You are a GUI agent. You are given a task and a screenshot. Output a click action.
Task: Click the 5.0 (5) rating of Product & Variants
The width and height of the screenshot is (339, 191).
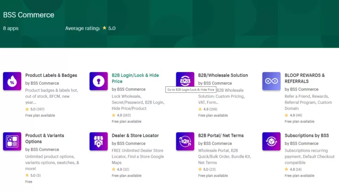pyautogui.click(x=33, y=175)
